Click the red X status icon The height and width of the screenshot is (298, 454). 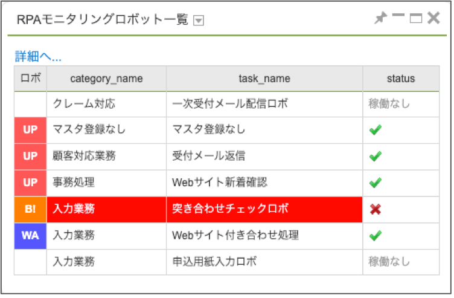(376, 209)
